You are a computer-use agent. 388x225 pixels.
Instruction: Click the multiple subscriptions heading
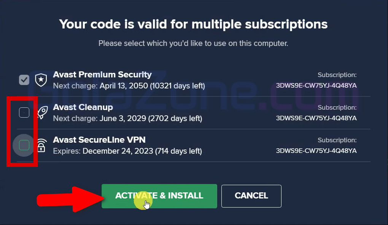pos(193,25)
